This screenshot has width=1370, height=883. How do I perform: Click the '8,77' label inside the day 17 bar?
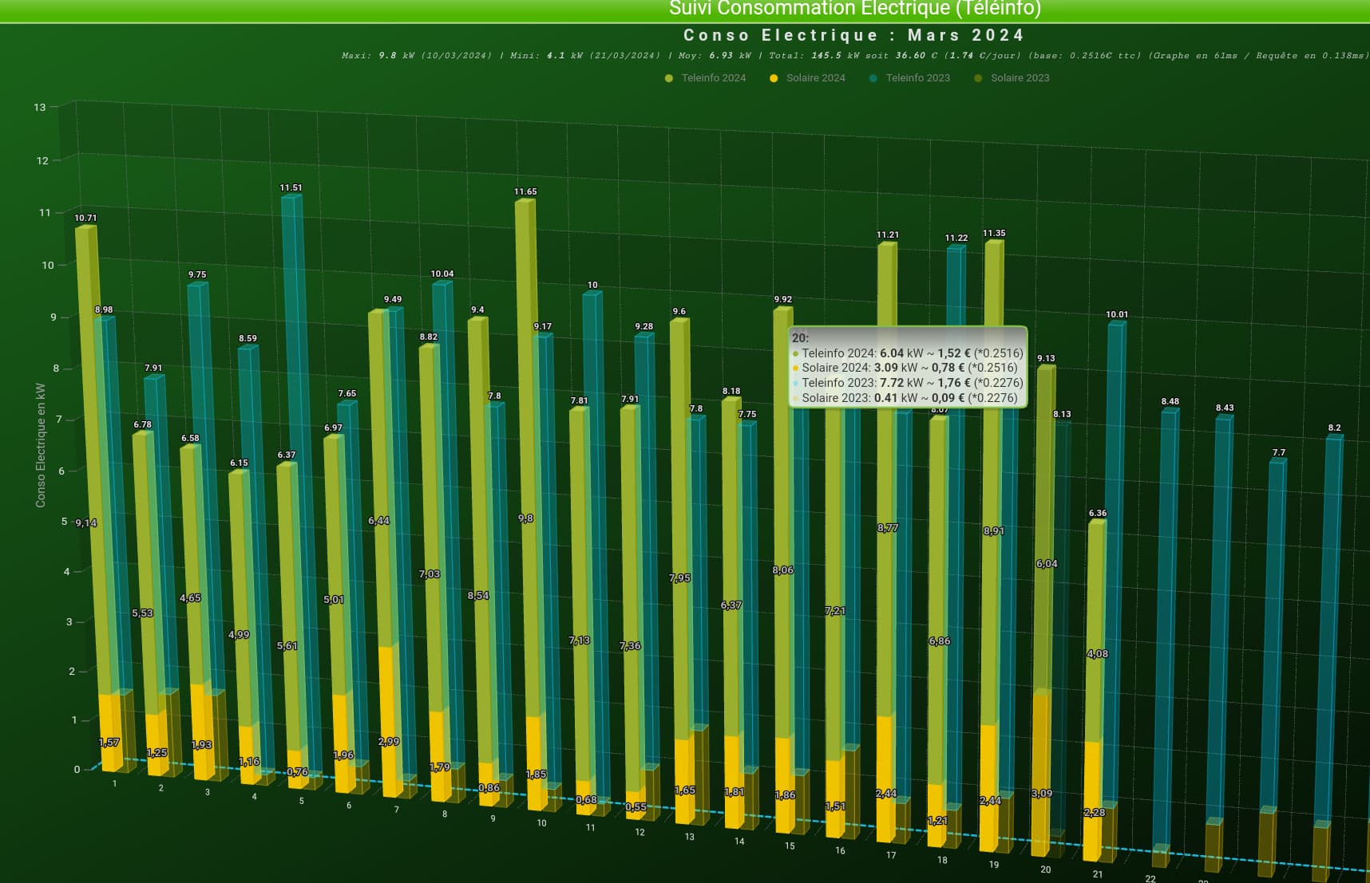(x=888, y=528)
